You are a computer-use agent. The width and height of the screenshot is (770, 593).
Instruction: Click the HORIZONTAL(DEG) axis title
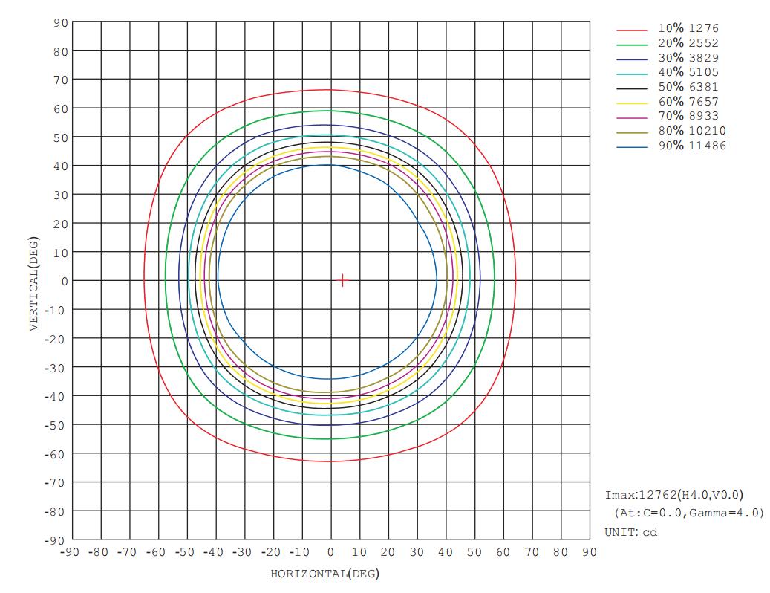(324, 574)
